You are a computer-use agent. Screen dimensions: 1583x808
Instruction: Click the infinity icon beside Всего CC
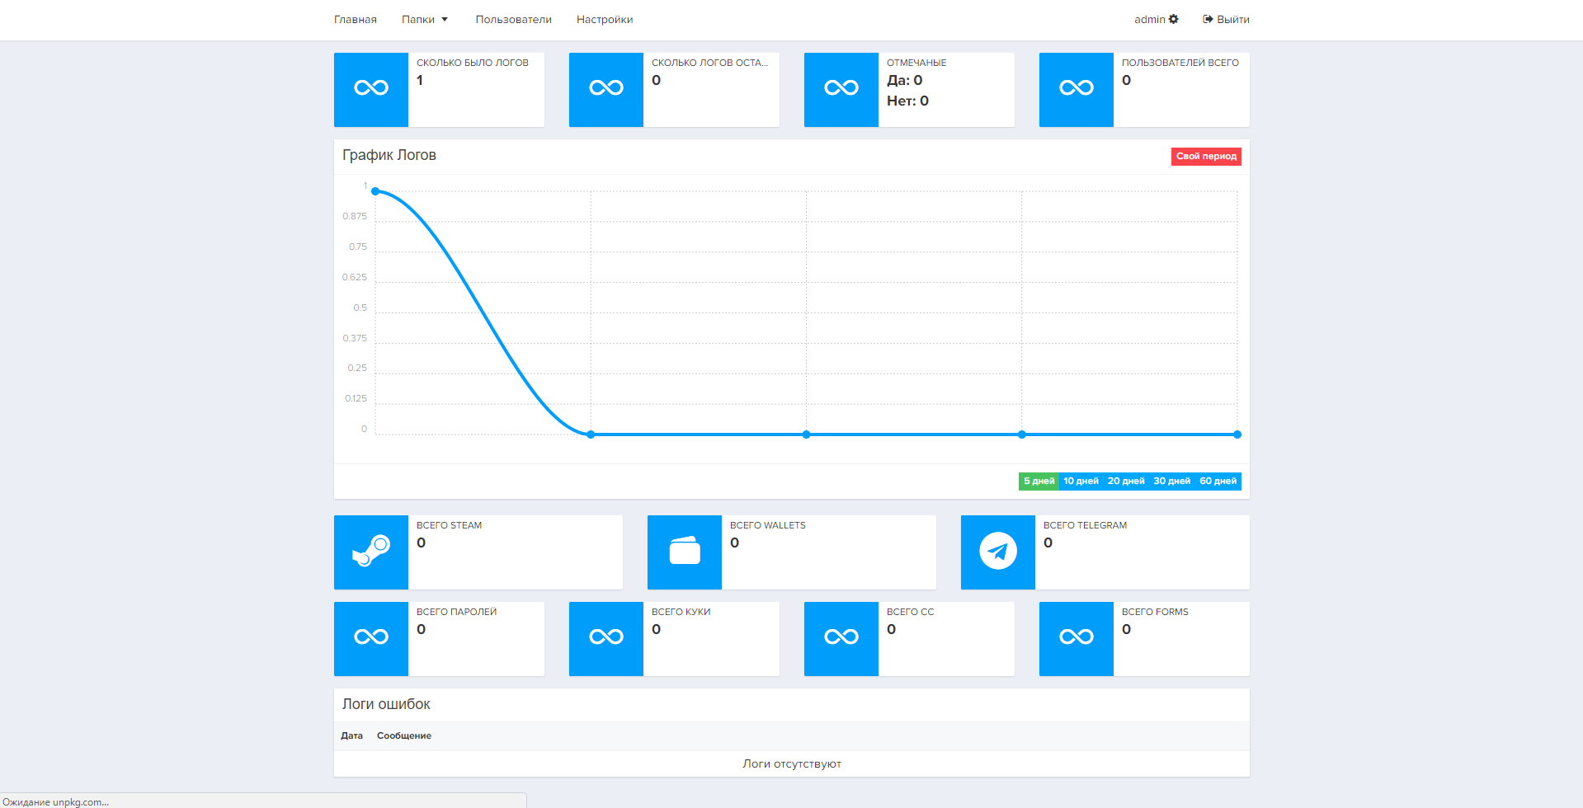tap(841, 637)
